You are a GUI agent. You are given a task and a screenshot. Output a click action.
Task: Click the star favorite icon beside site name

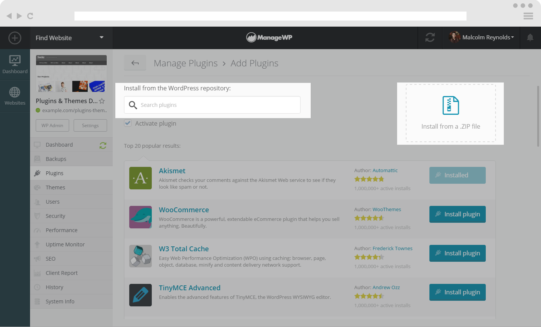point(102,101)
